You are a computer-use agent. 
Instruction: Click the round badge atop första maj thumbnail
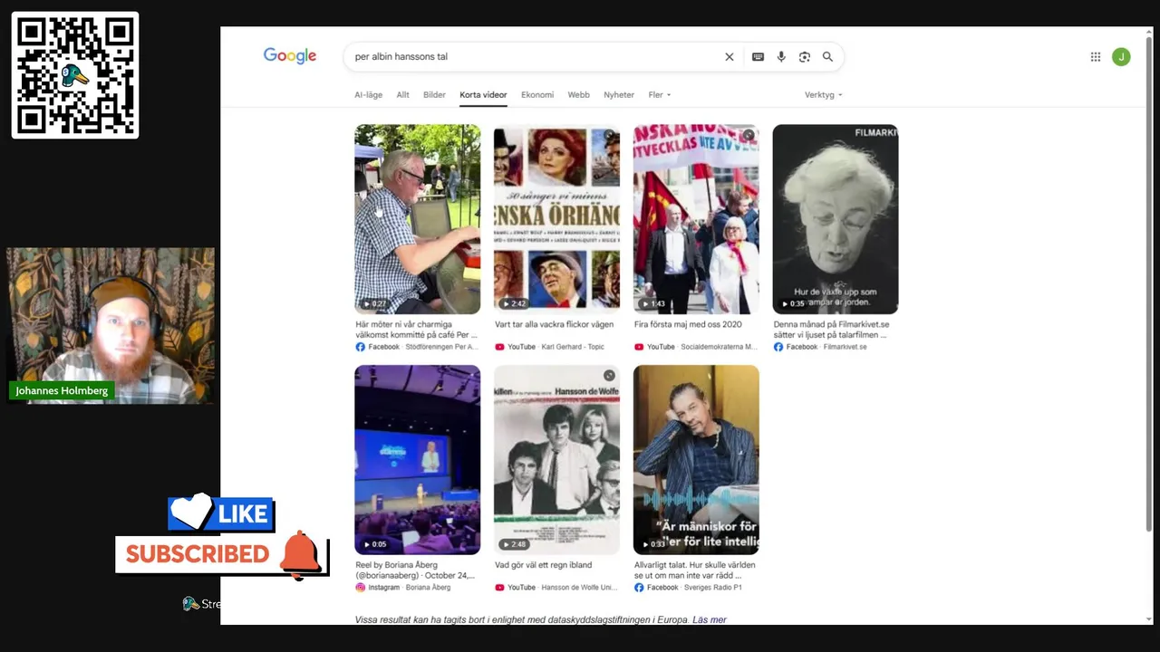click(749, 135)
